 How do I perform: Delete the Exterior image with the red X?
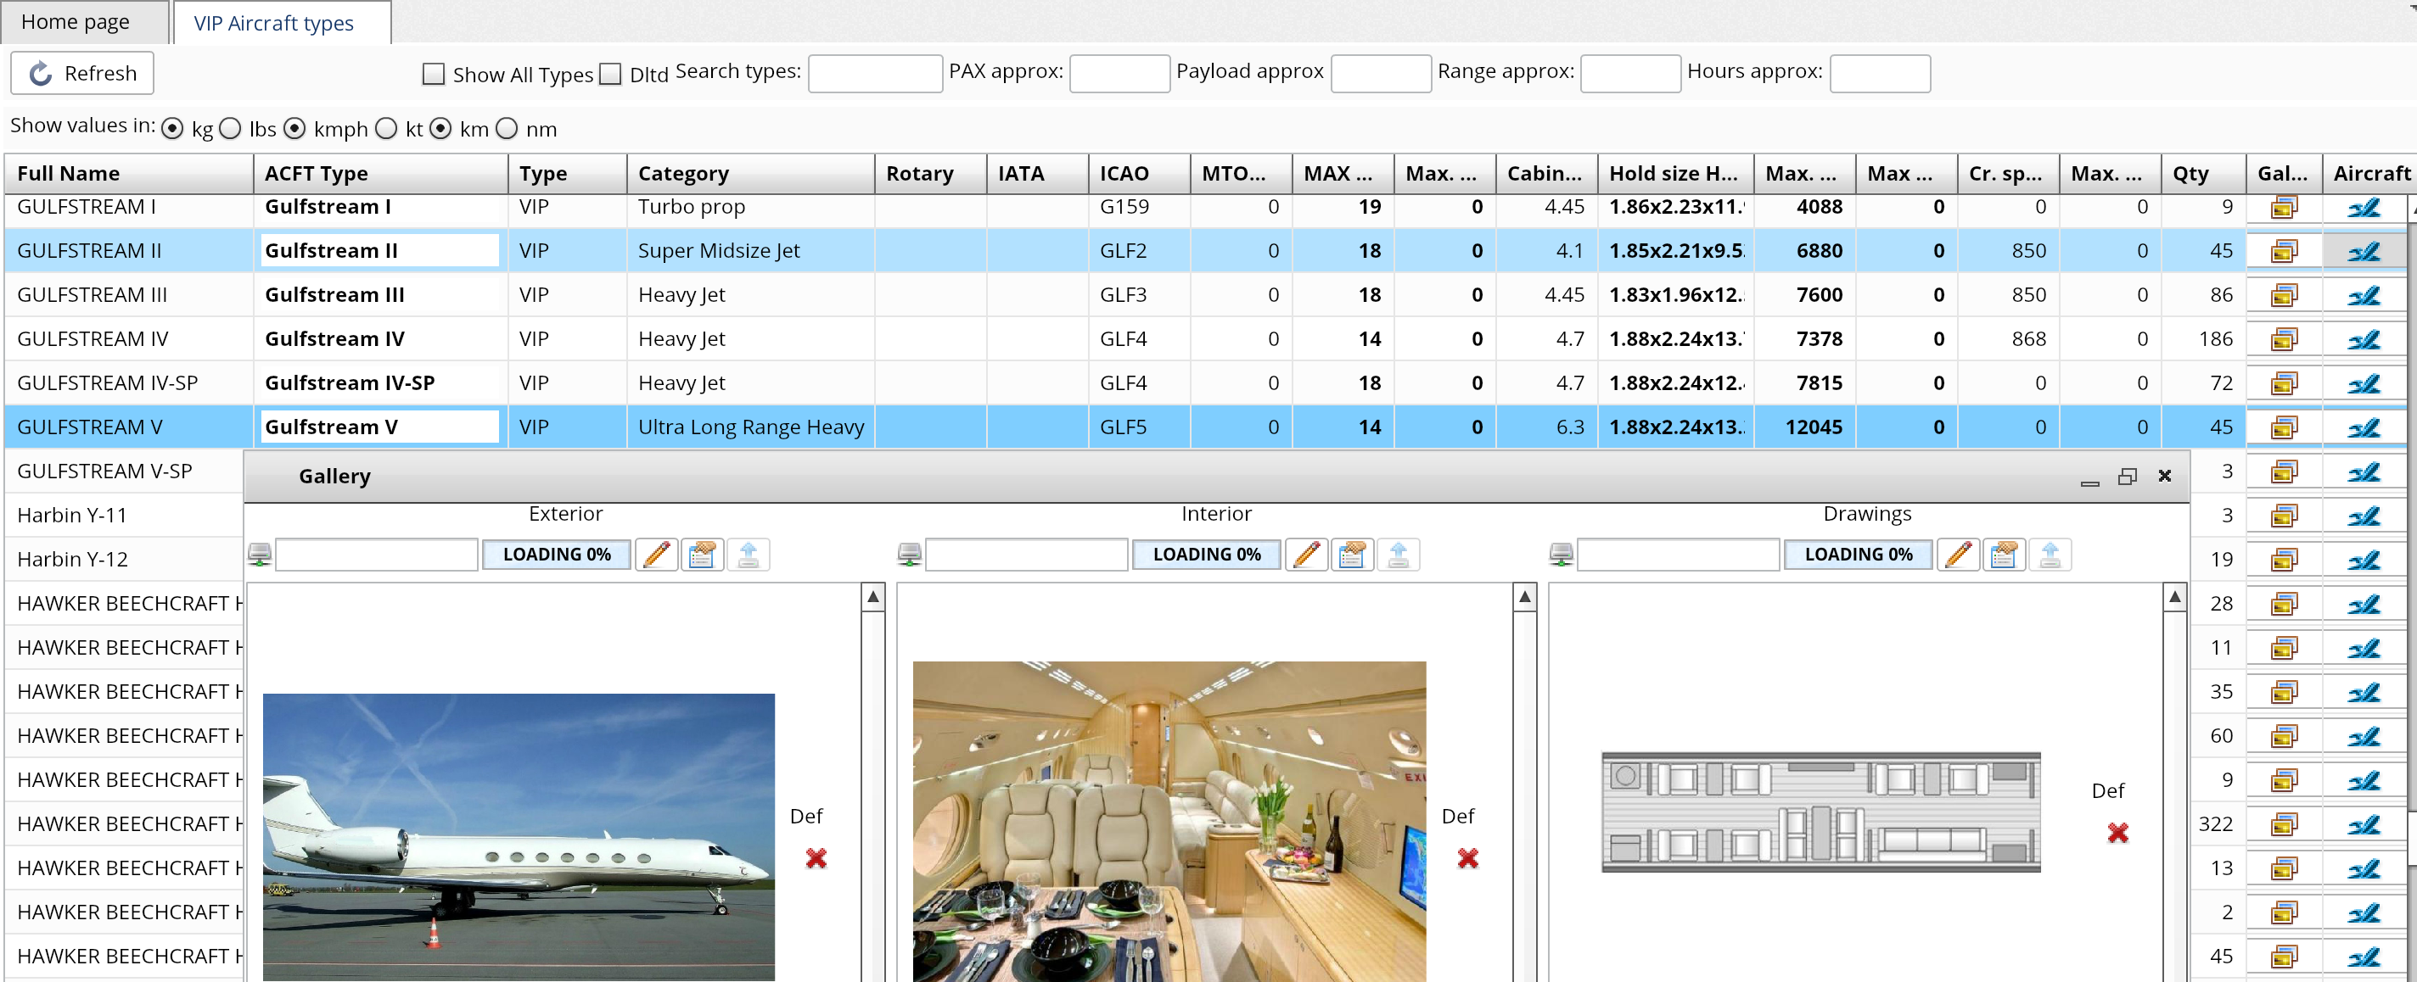point(816,857)
